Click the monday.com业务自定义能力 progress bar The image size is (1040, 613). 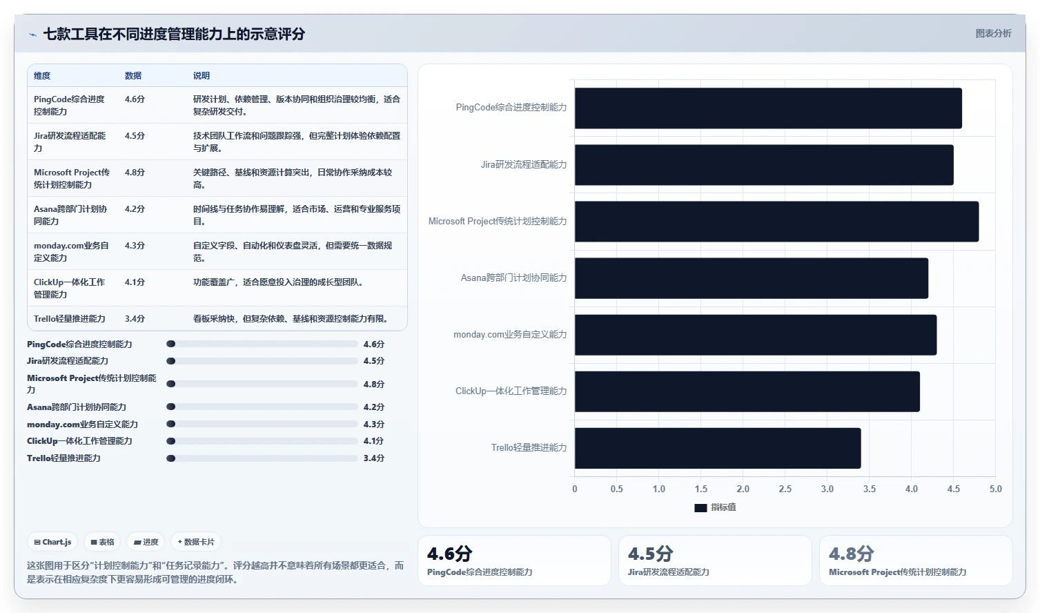[x=262, y=424]
